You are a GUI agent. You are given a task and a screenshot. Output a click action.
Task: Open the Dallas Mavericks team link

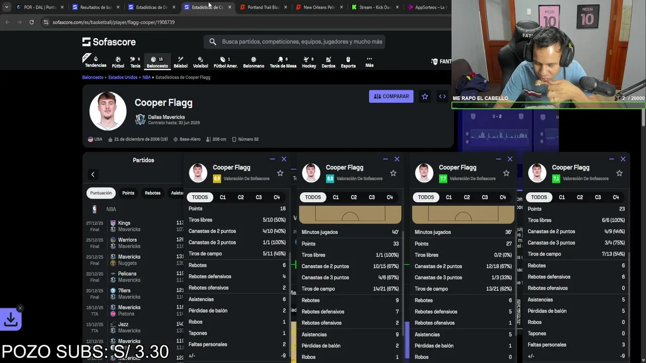click(x=167, y=117)
